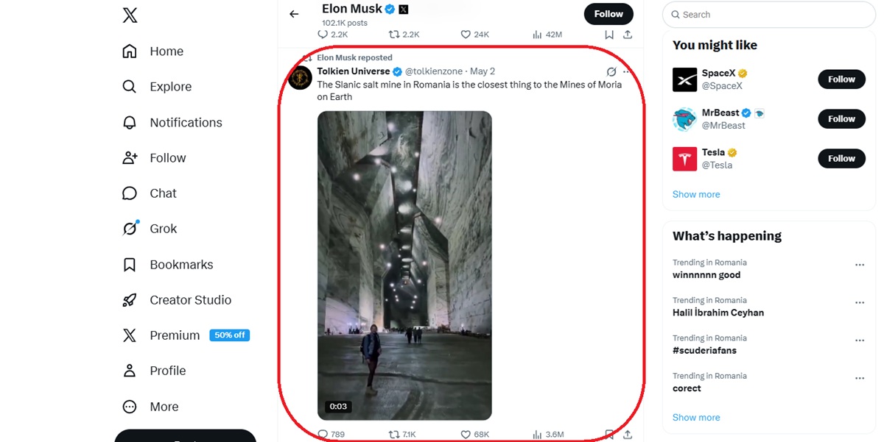Open options for #scuderiafans trend
This screenshot has height=442, width=884.
point(860,341)
